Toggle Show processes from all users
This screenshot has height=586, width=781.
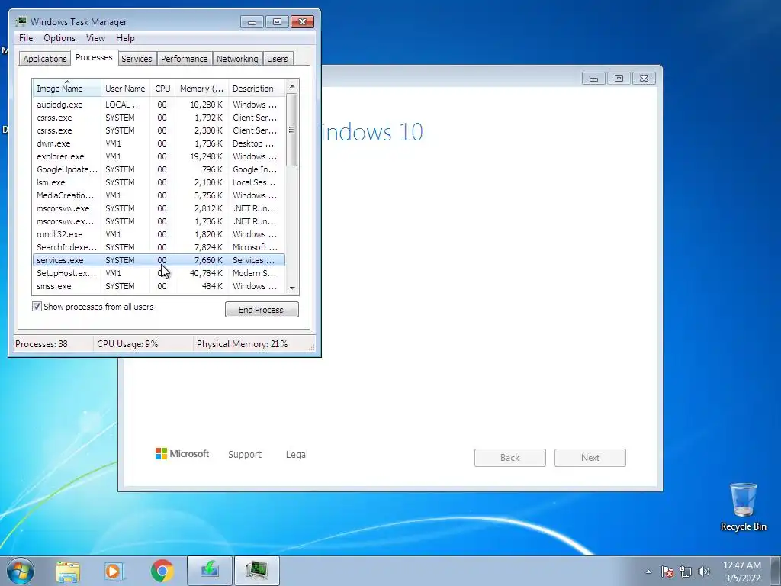click(37, 307)
